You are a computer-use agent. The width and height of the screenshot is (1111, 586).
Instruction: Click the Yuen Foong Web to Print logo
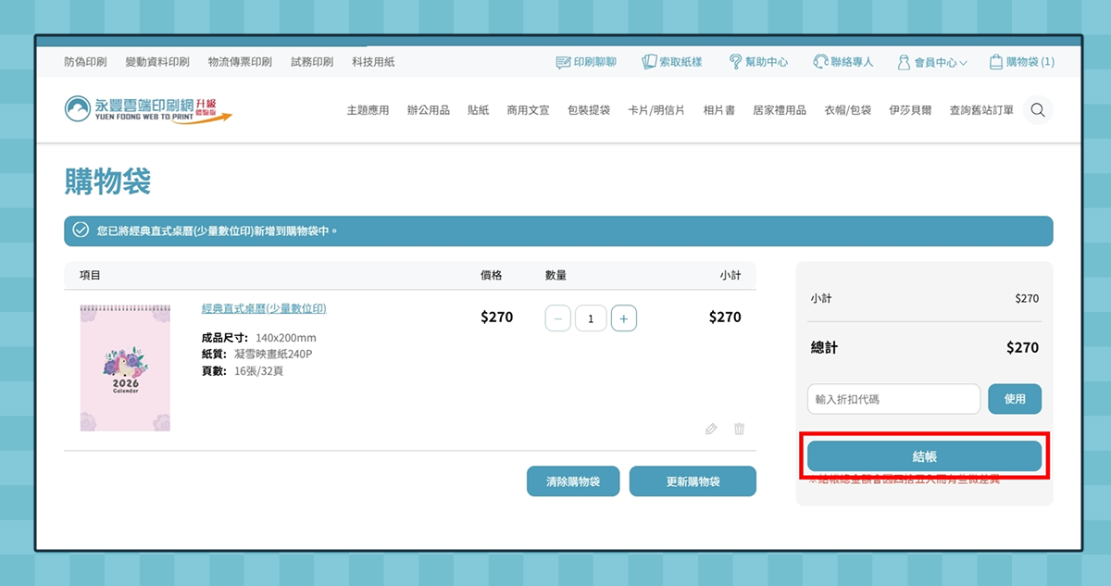(148, 109)
